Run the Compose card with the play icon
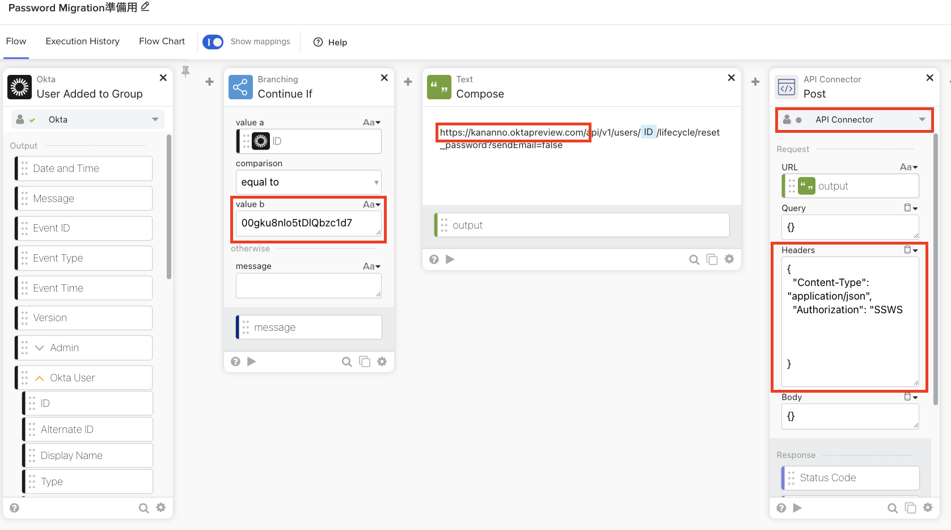This screenshot has height=530, width=951. coord(450,259)
